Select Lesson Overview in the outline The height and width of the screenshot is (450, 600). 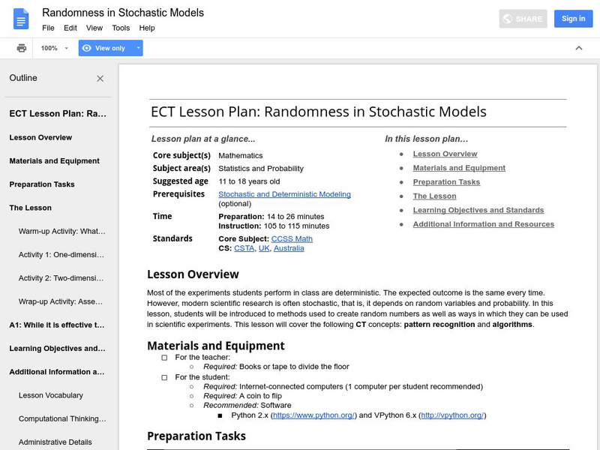tap(40, 138)
